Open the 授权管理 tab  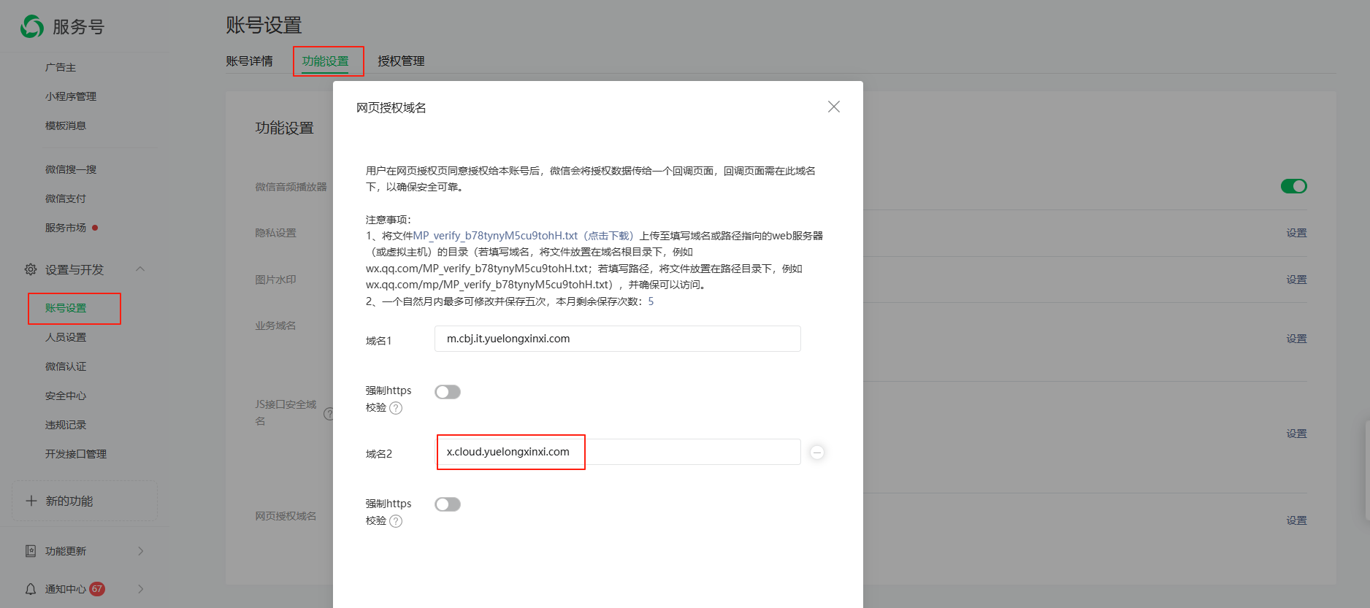(x=401, y=61)
